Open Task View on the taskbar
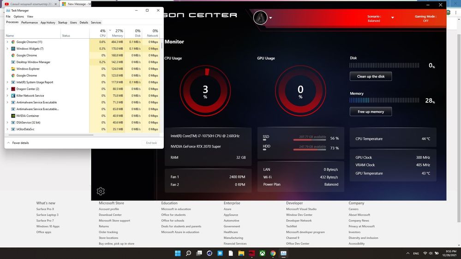 (x=199, y=253)
